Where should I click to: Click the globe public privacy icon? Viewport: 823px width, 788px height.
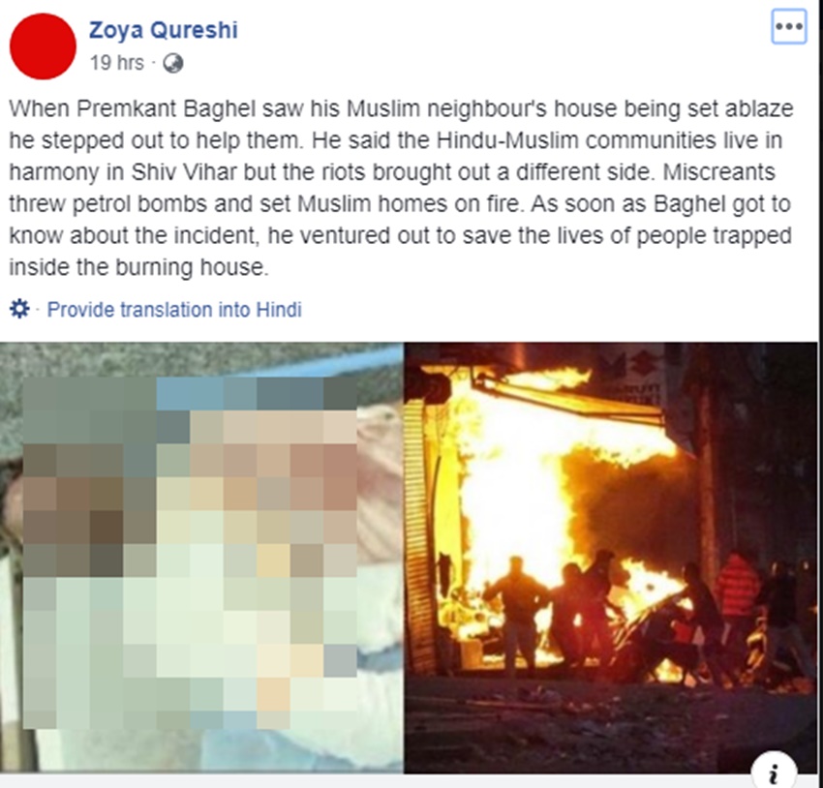[172, 64]
